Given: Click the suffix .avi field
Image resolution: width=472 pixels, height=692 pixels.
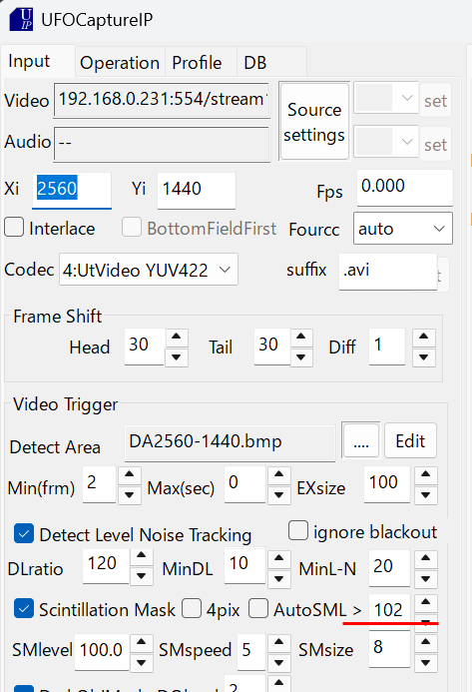Looking at the screenshot, I should click(388, 272).
